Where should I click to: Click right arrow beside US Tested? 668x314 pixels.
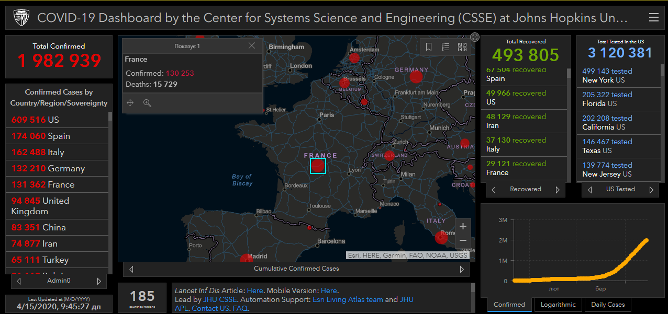click(x=652, y=190)
